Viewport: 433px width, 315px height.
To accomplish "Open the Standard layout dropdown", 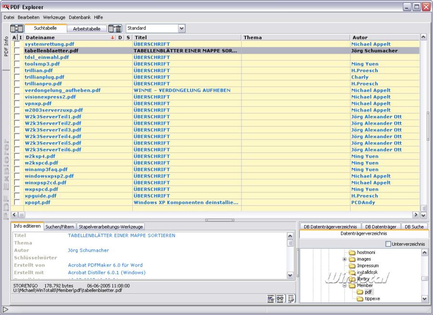I will pos(181,28).
